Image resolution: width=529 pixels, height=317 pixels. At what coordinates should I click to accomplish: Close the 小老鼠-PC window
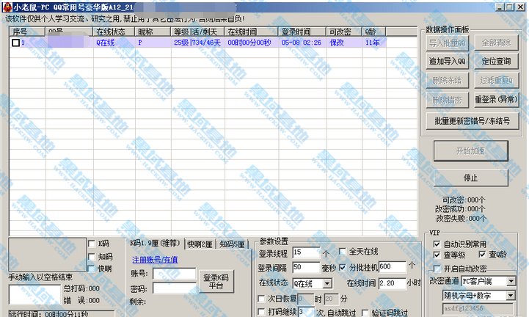click(x=520, y=7)
